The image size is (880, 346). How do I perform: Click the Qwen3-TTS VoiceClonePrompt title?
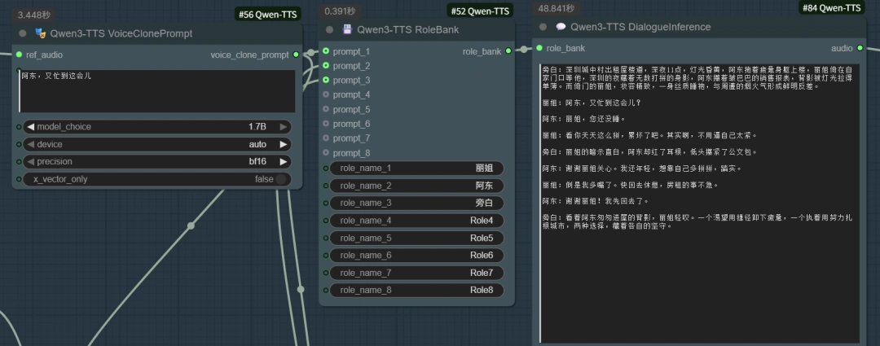click(x=121, y=33)
